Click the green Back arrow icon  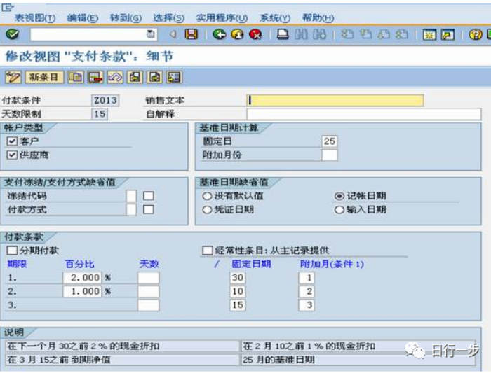pos(219,34)
